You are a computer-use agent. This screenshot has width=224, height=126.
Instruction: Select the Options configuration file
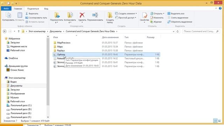click(x=106, y=55)
